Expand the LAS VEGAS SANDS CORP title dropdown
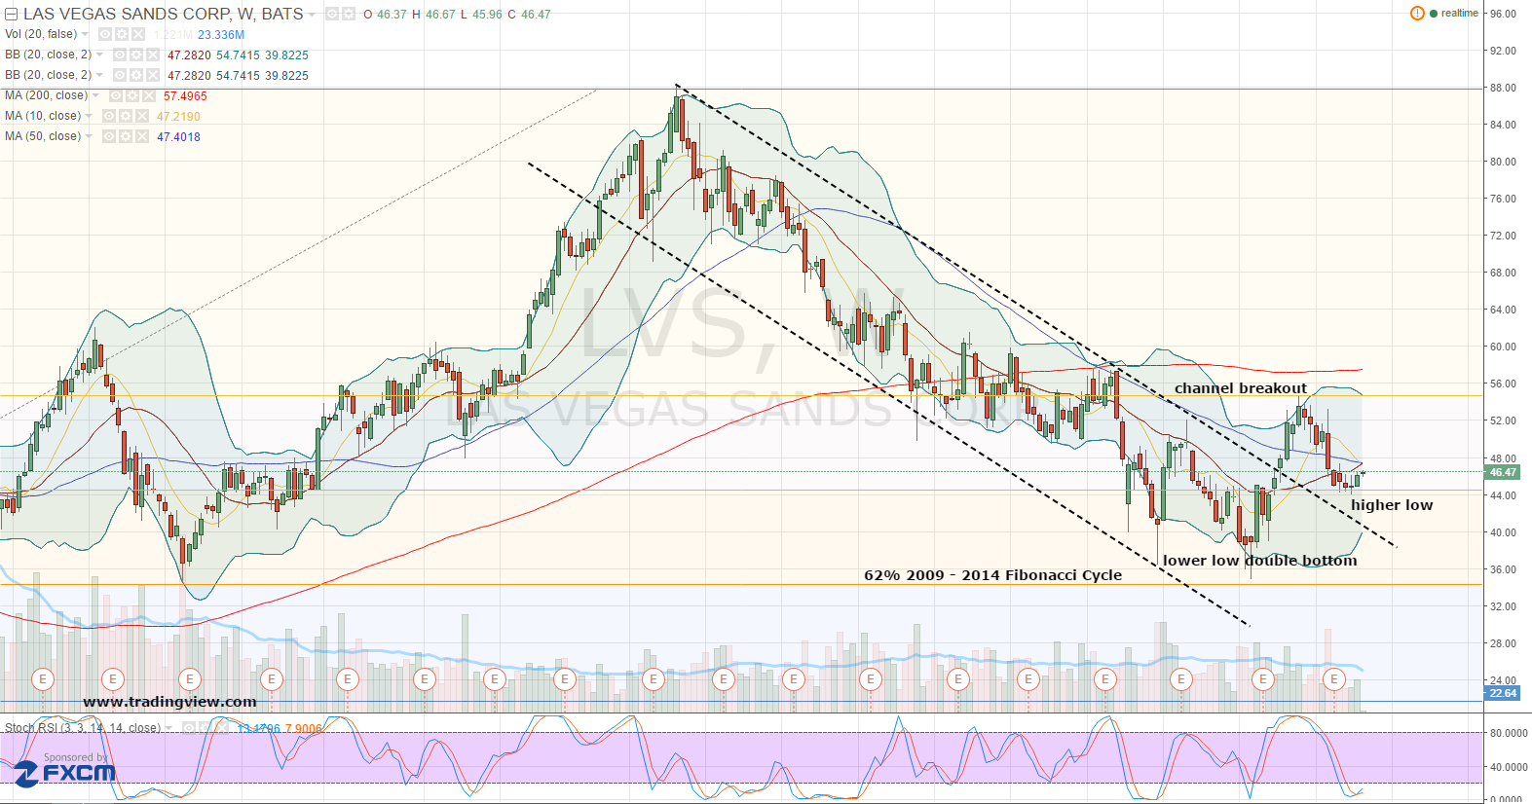This screenshot has width=1532, height=804. [x=312, y=15]
